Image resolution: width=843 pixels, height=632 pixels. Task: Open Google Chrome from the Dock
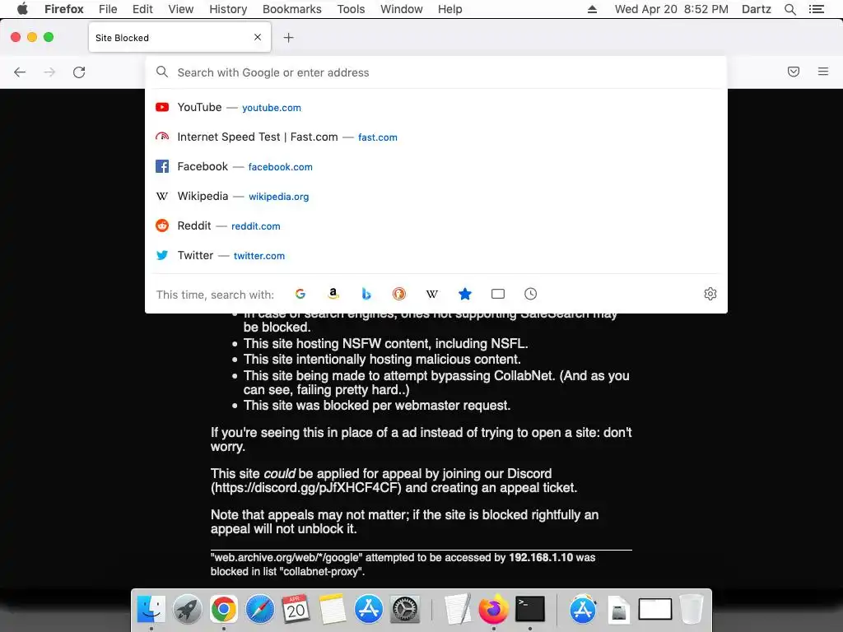(224, 609)
